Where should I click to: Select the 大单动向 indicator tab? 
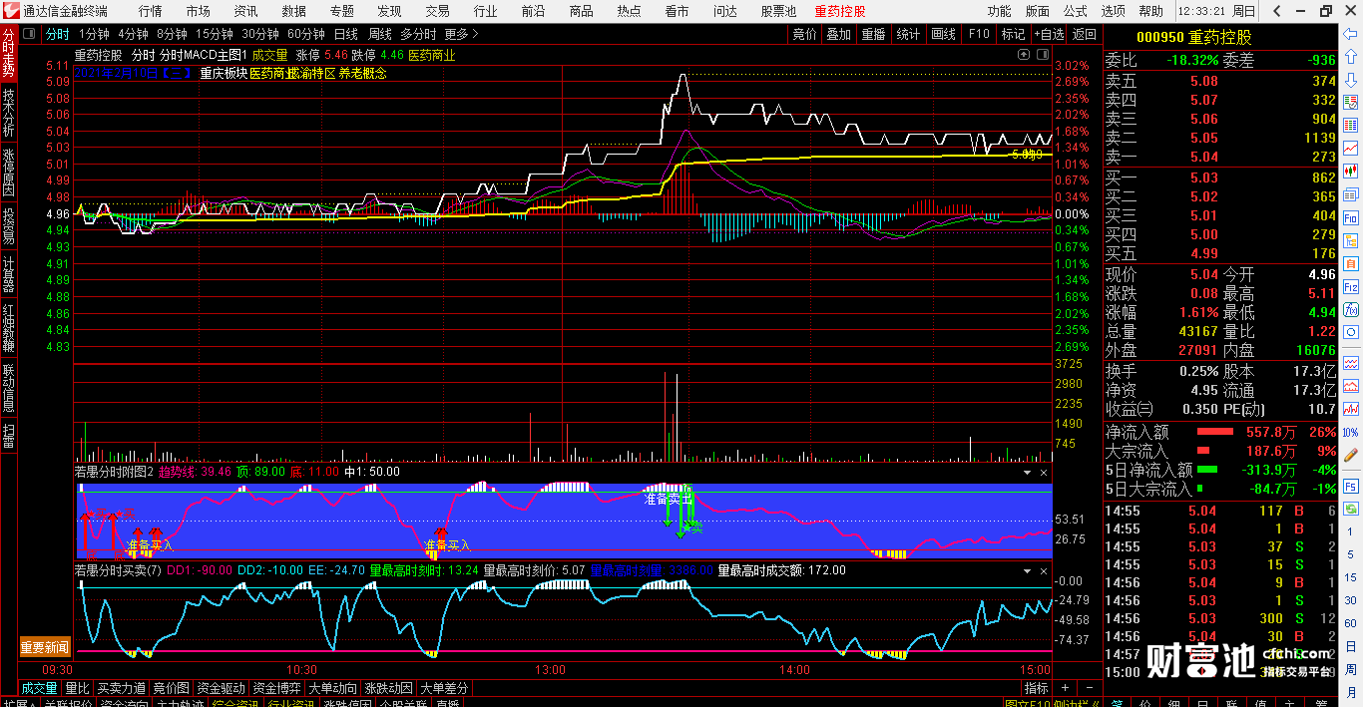coord(332,688)
